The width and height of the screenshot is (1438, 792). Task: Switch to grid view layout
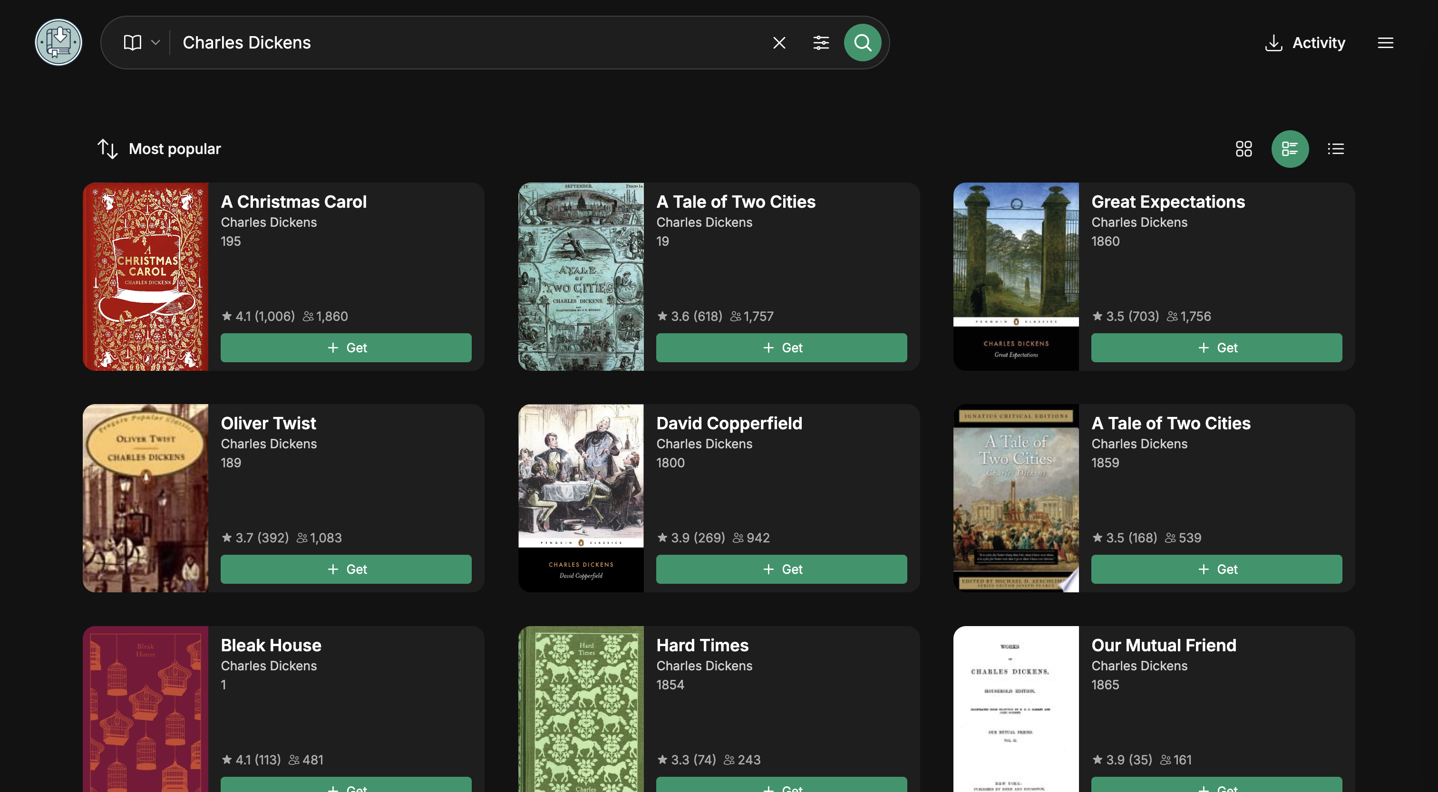(x=1243, y=148)
